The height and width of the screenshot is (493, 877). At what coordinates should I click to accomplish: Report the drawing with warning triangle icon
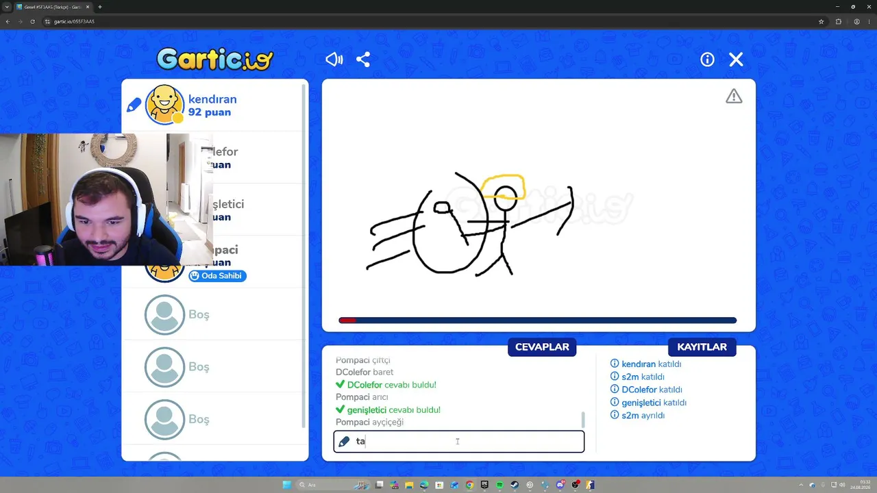pos(734,97)
